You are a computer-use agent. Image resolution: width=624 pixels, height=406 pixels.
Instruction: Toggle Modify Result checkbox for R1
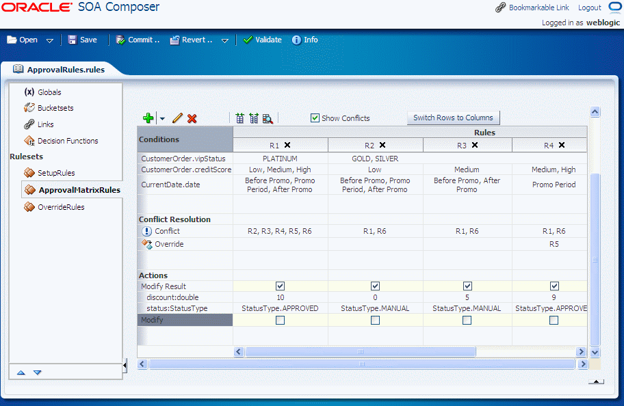point(280,286)
